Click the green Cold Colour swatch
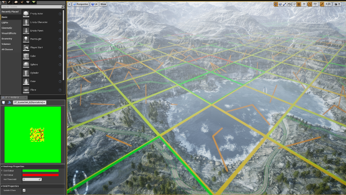 click(x=41, y=171)
